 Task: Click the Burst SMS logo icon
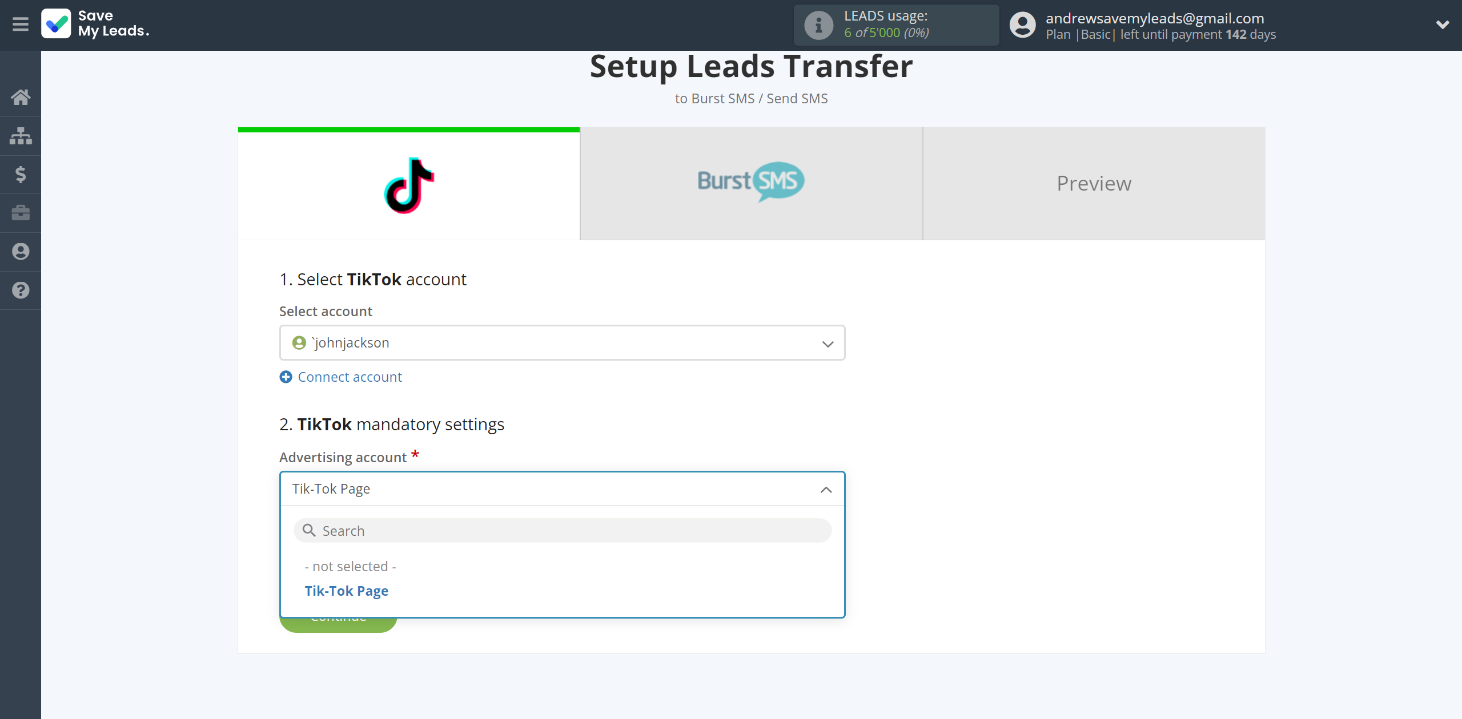tap(750, 183)
